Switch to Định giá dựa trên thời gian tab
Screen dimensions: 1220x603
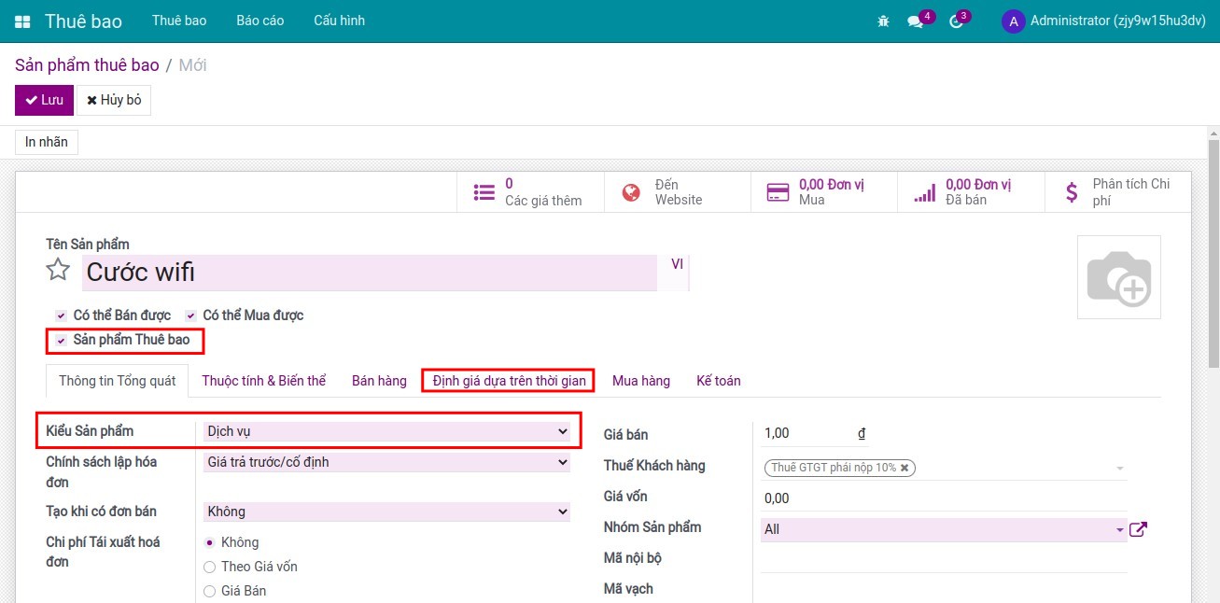pyautogui.click(x=509, y=381)
